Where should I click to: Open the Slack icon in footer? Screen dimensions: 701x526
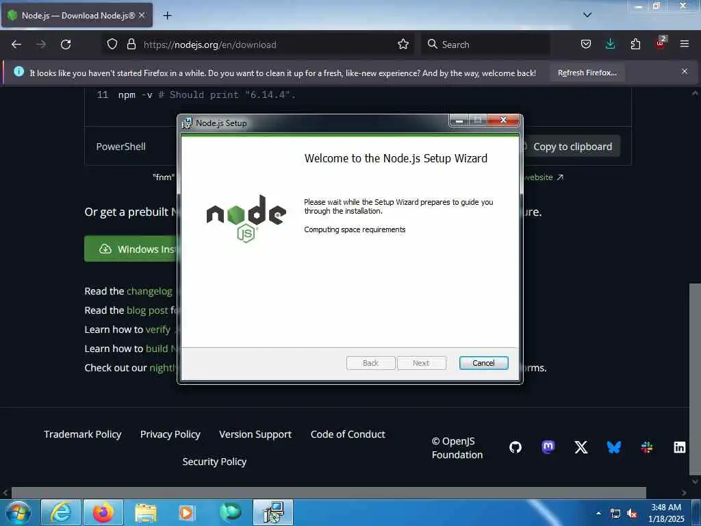click(x=647, y=447)
